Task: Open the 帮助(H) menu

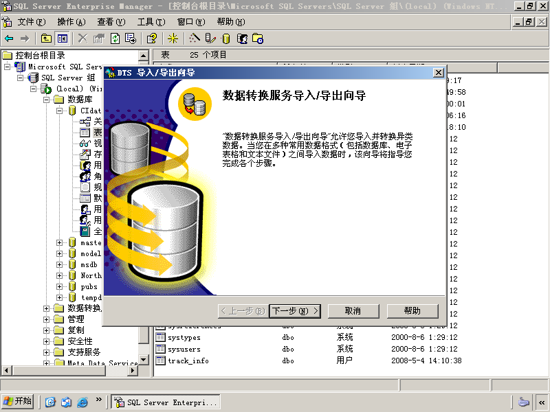Action: [x=231, y=22]
